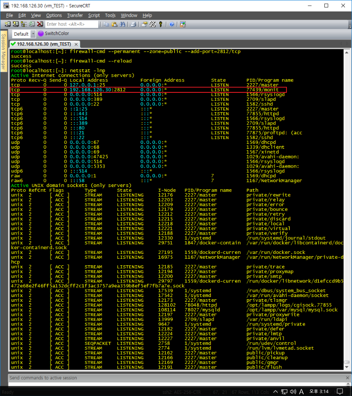Open Session Options toolbar icon
Screen dimensions: 352x396
[144, 24]
